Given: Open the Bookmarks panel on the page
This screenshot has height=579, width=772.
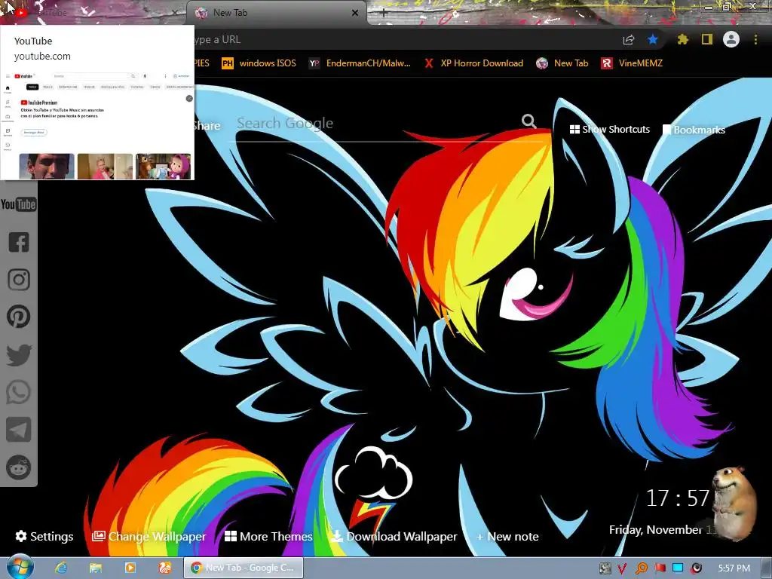Looking at the screenshot, I should (694, 130).
